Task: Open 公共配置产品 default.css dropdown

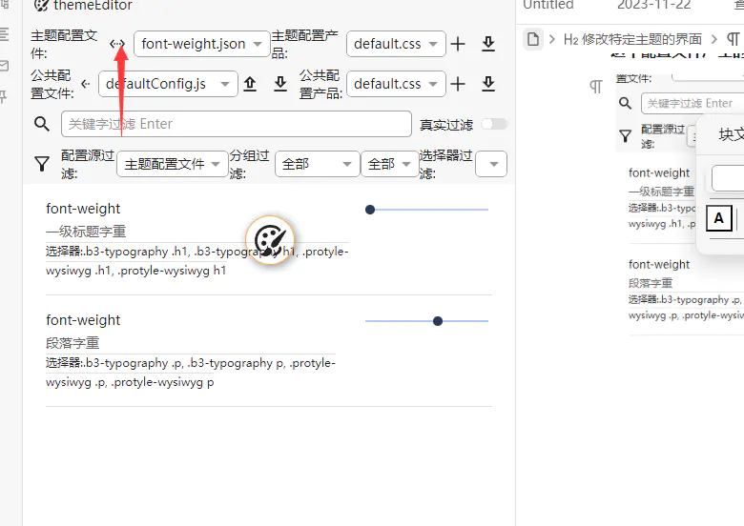Action: (x=396, y=84)
